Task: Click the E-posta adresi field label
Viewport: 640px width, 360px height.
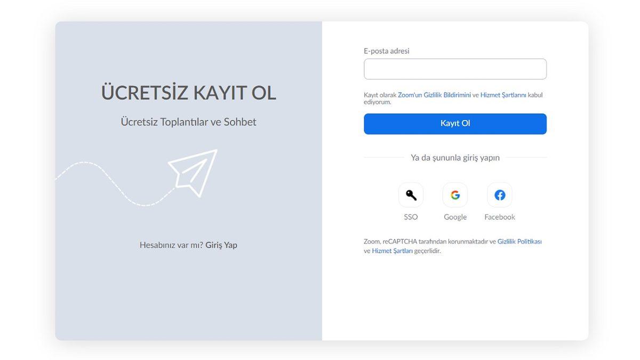Action: [x=386, y=50]
